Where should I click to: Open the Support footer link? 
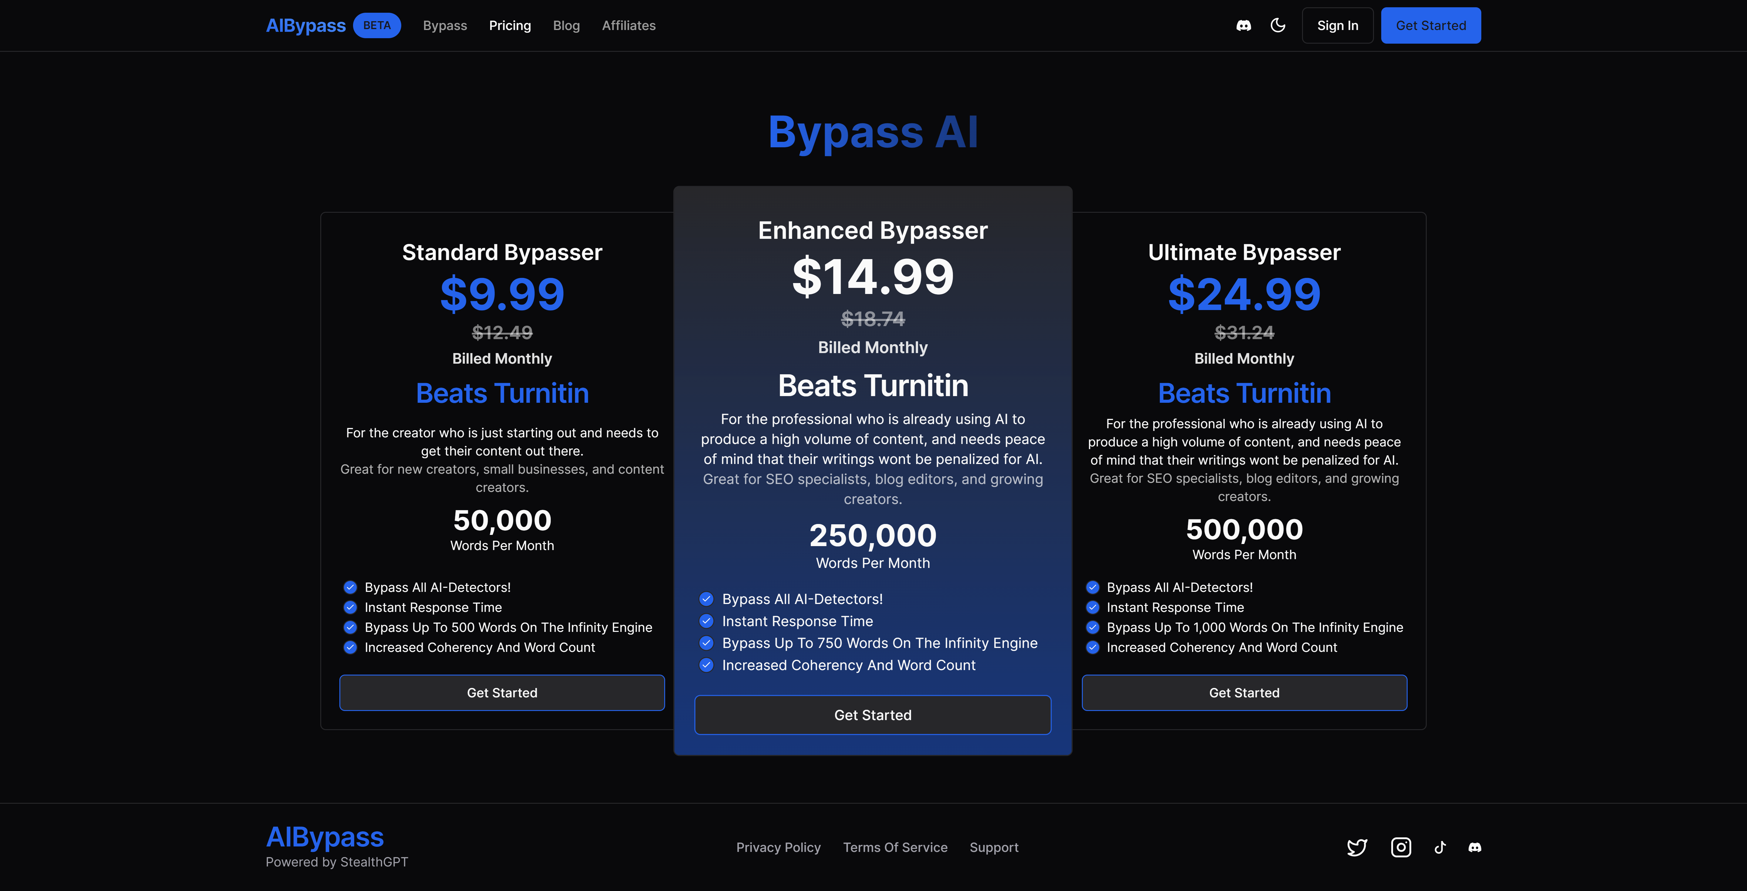coord(994,848)
